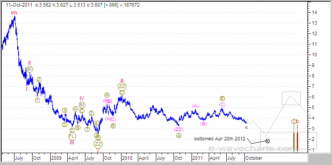This screenshot has height=165, width=332.
Task: Click the circled 'B' marker above magenta '(C)'
Action: pyautogui.click(x=222, y=99)
